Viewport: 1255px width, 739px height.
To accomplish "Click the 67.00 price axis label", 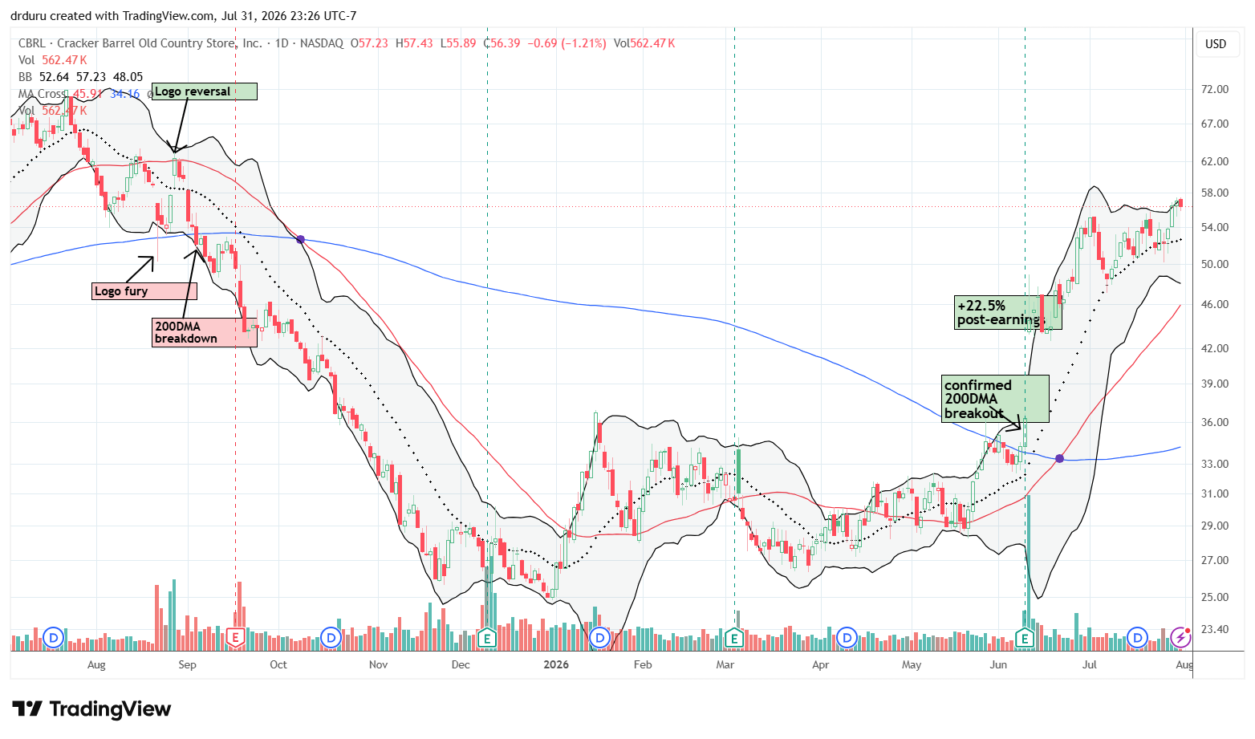I will [1215, 124].
